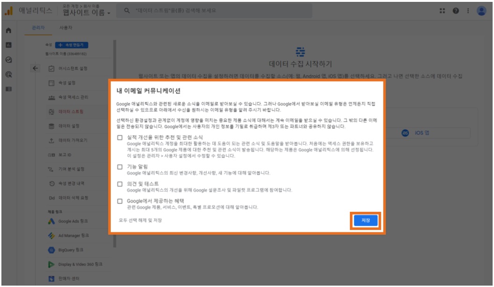The width and height of the screenshot is (494, 287).
Task: Open the Explore icon in left rail
Action: 8,60
